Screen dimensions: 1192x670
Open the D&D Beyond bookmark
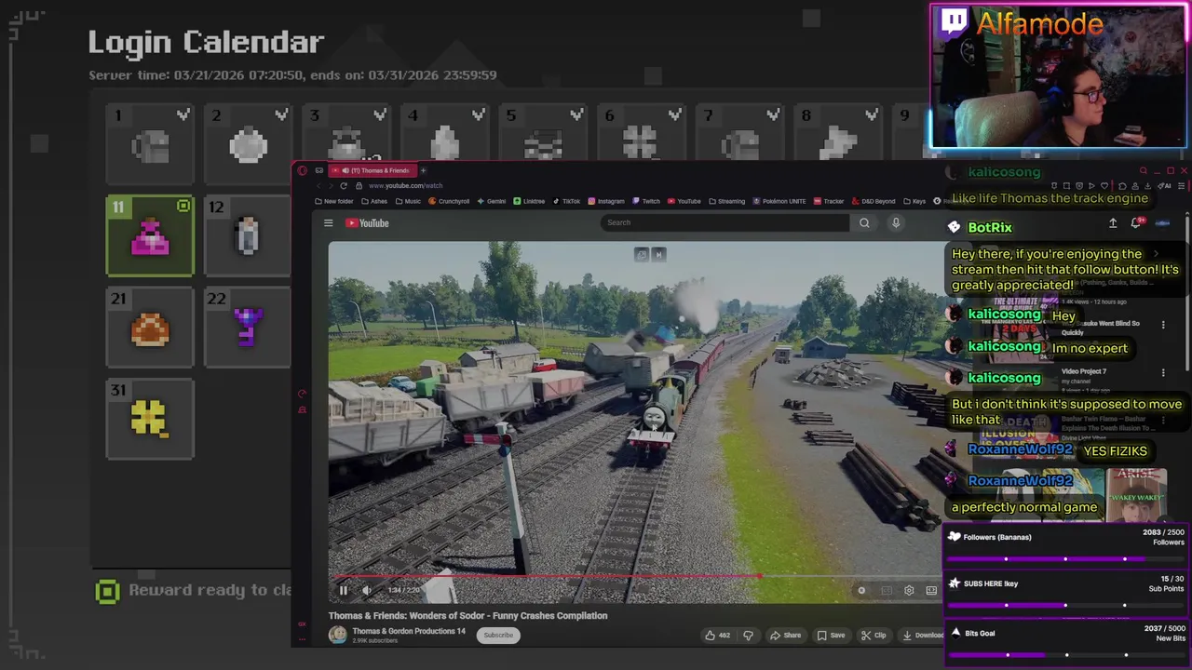(874, 201)
